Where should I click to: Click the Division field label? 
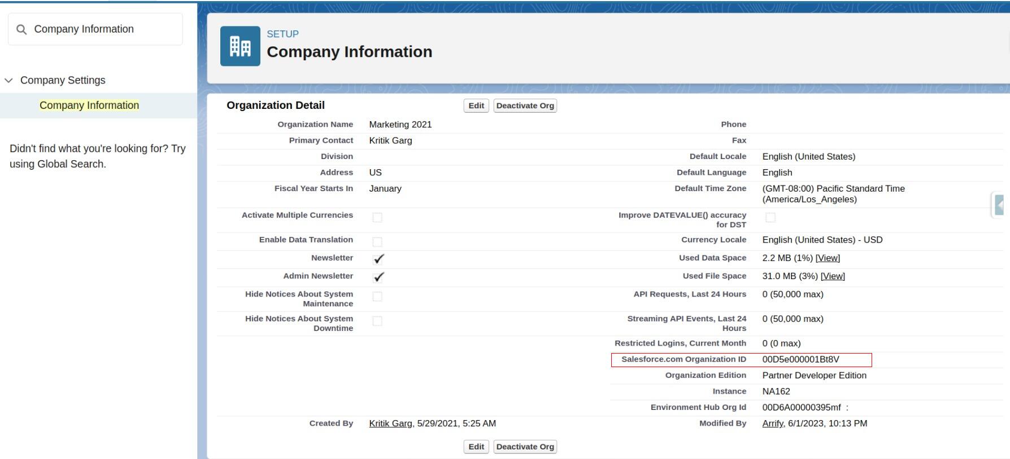[x=337, y=156]
